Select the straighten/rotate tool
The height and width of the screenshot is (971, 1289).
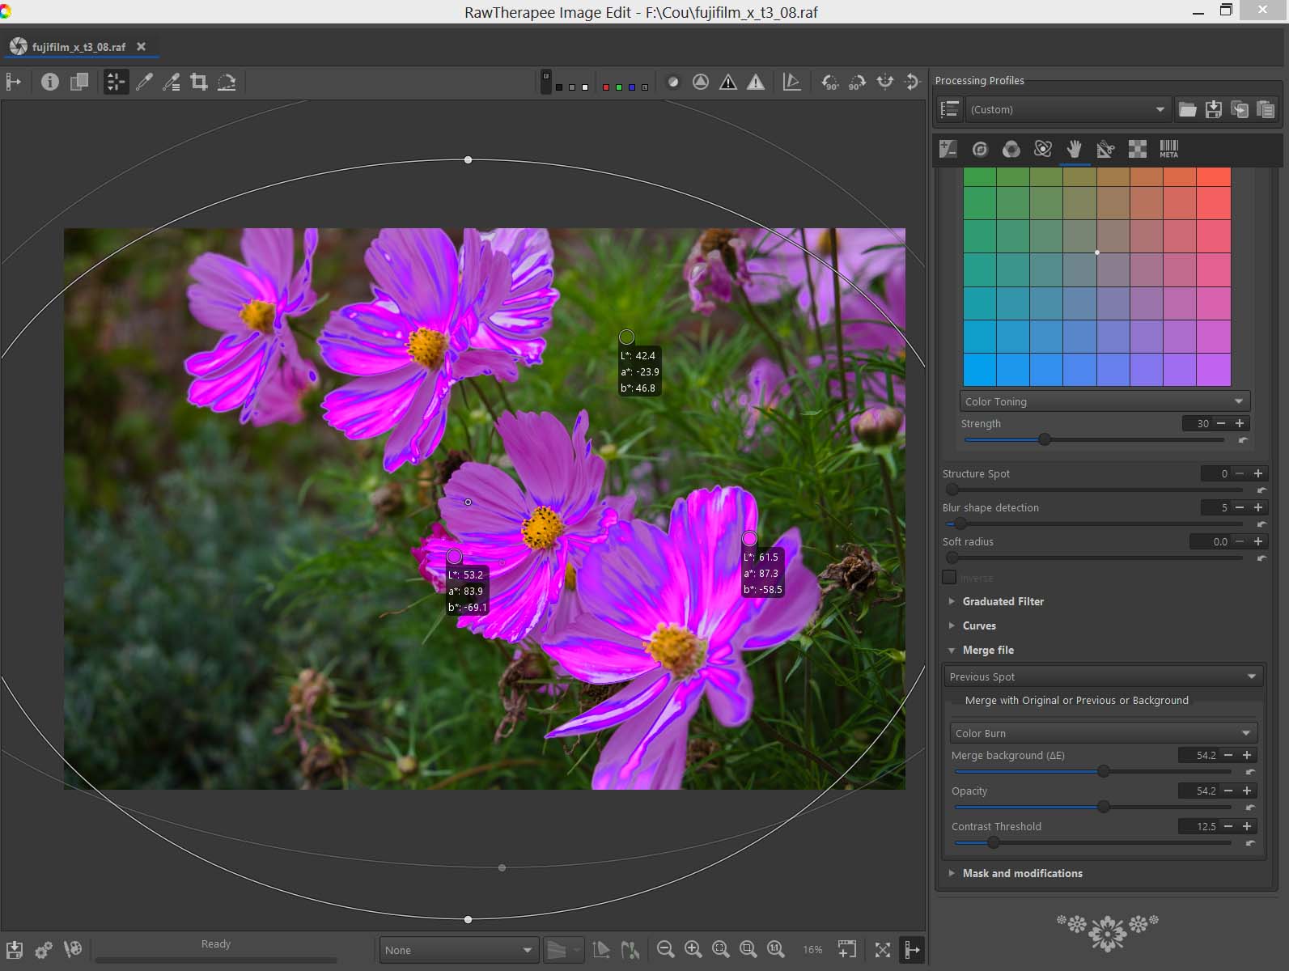[x=227, y=82]
